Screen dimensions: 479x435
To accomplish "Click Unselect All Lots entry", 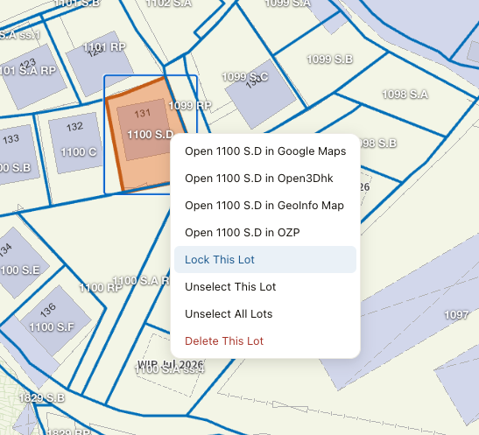I will (x=265, y=314).
